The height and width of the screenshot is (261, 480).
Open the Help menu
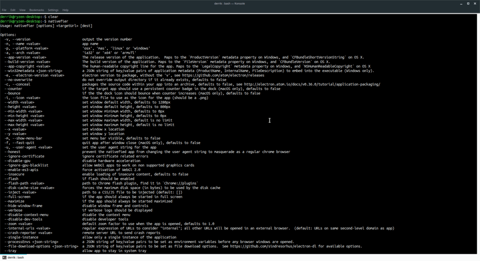(x=65, y=10)
